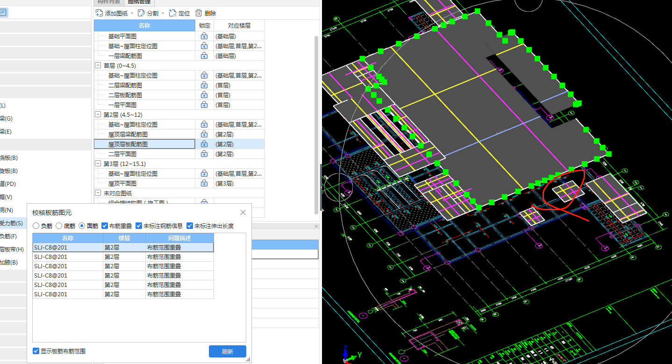Viewport: 672px width, 364px height.
Task: Click the dialog resize grip corner
Action: pyautogui.click(x=249, y=360)
